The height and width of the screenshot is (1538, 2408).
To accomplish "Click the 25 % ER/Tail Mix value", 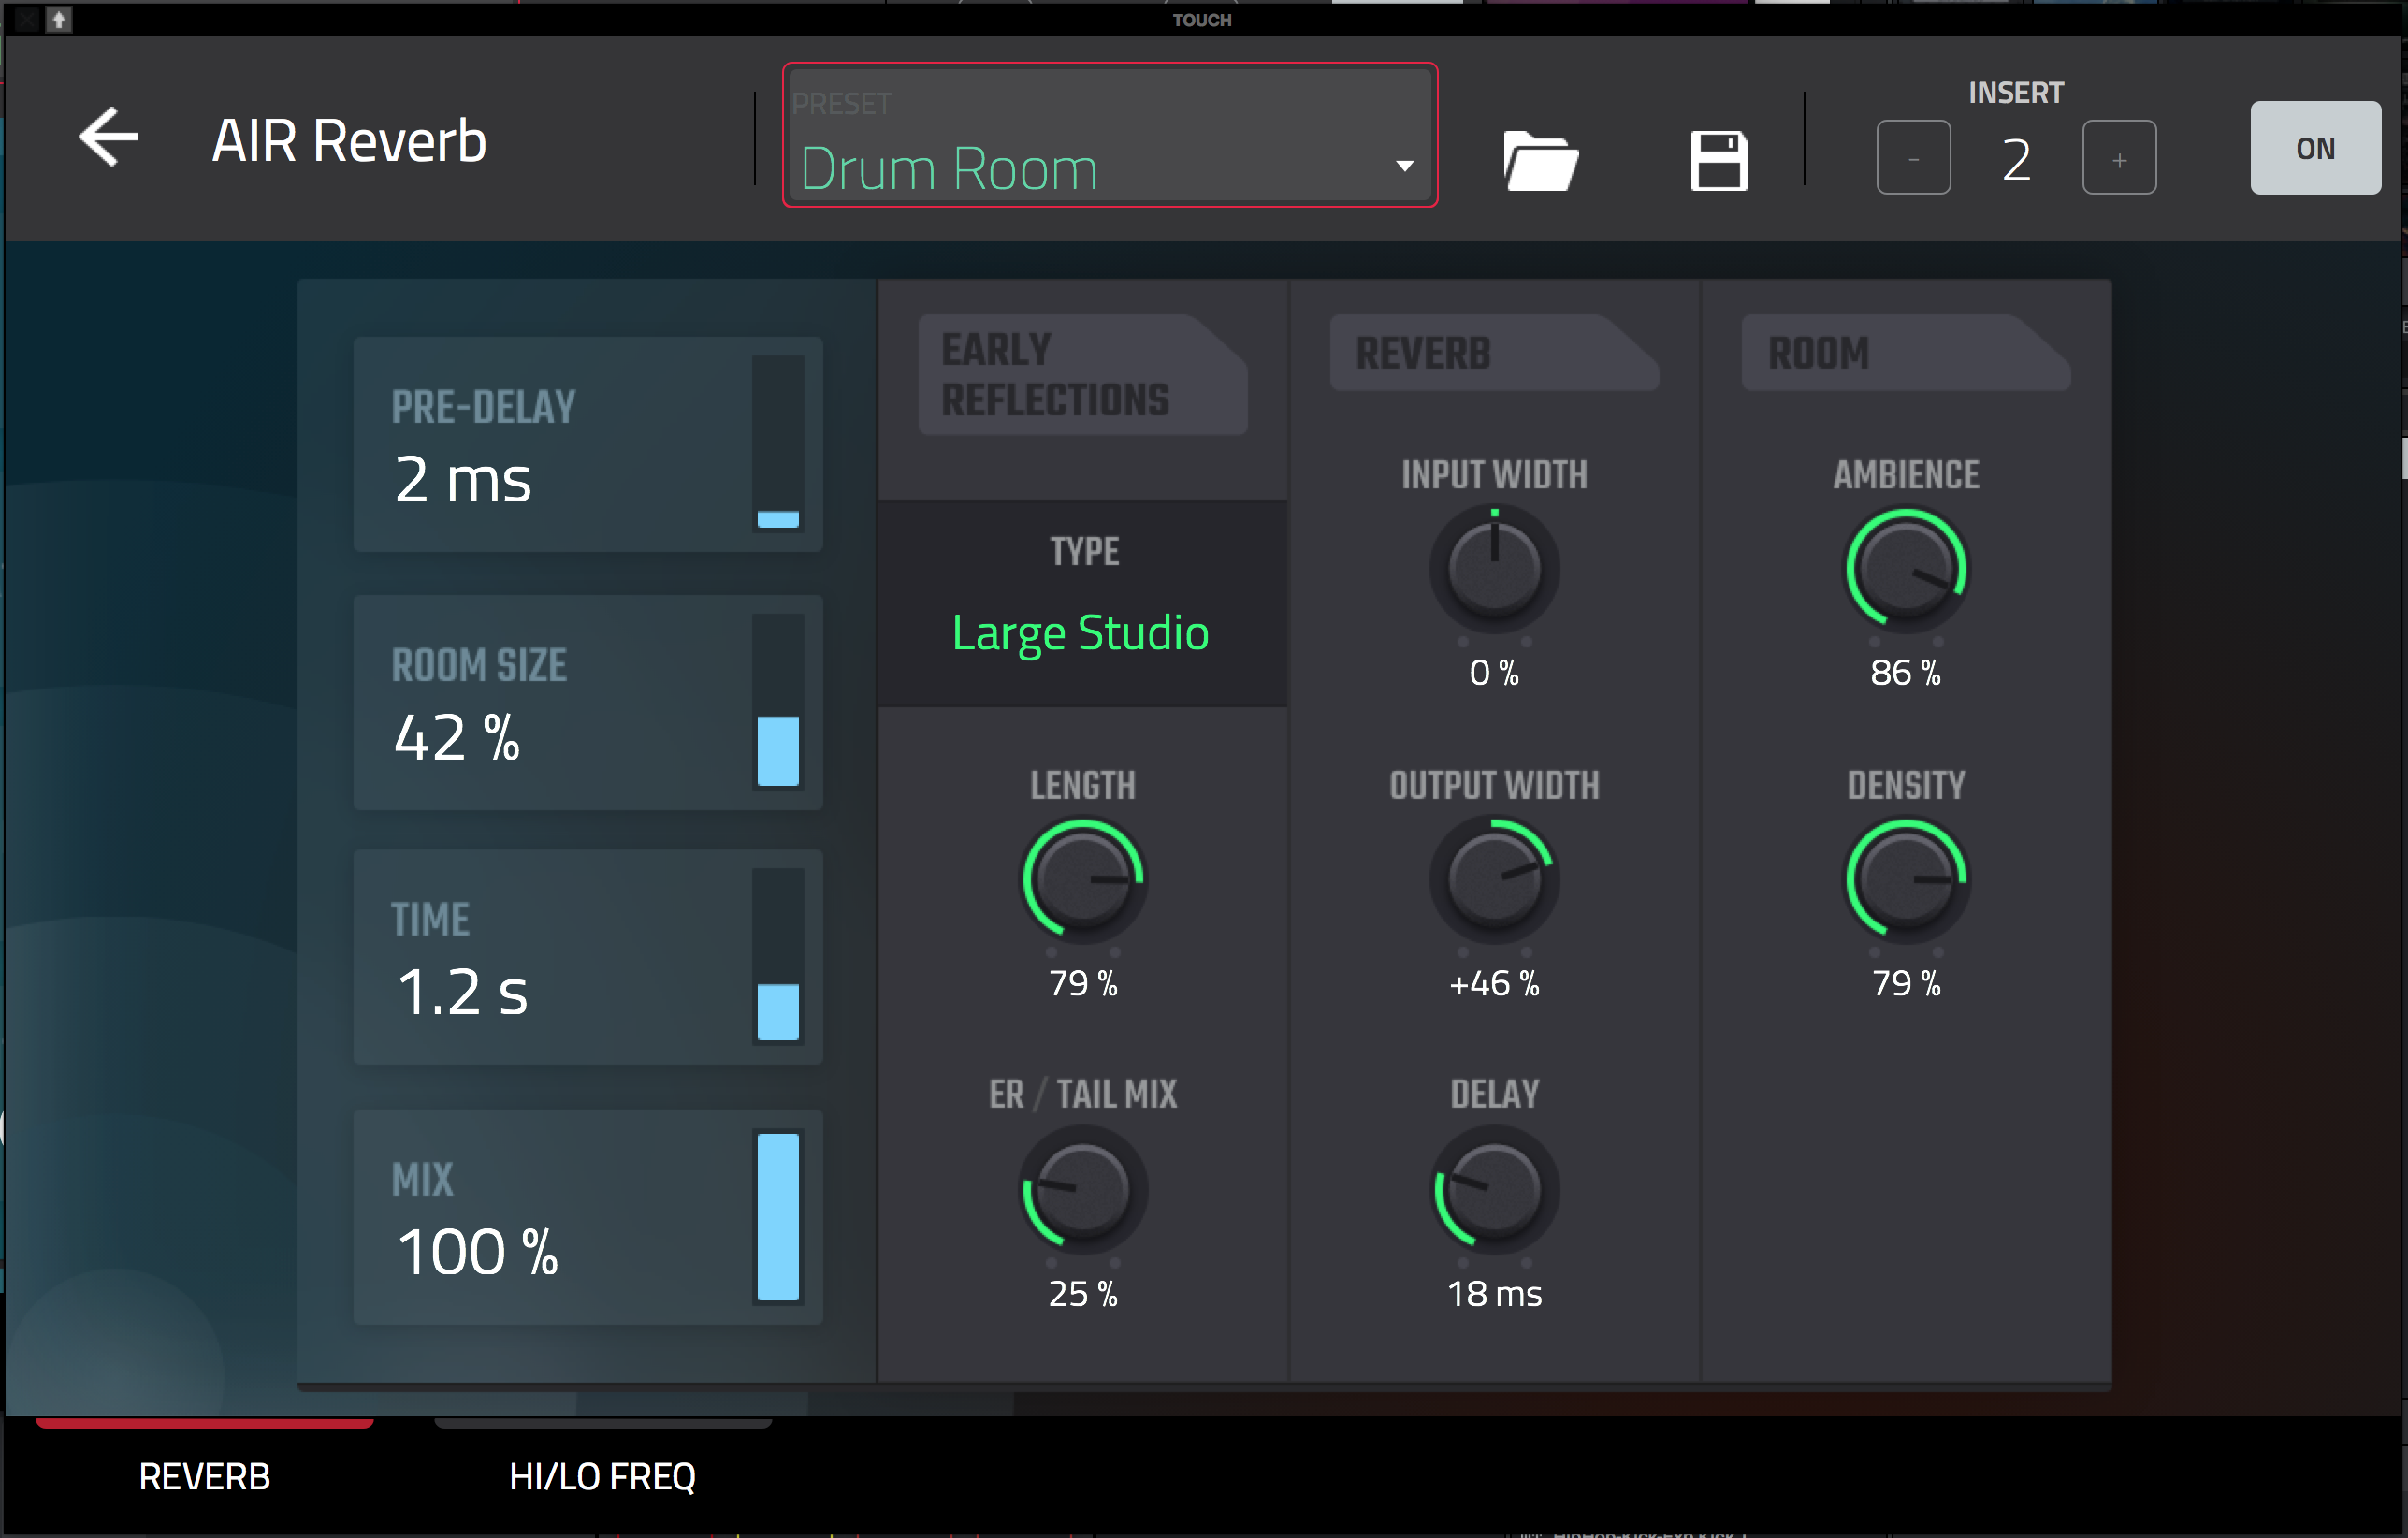I will click(1083, 1294).
